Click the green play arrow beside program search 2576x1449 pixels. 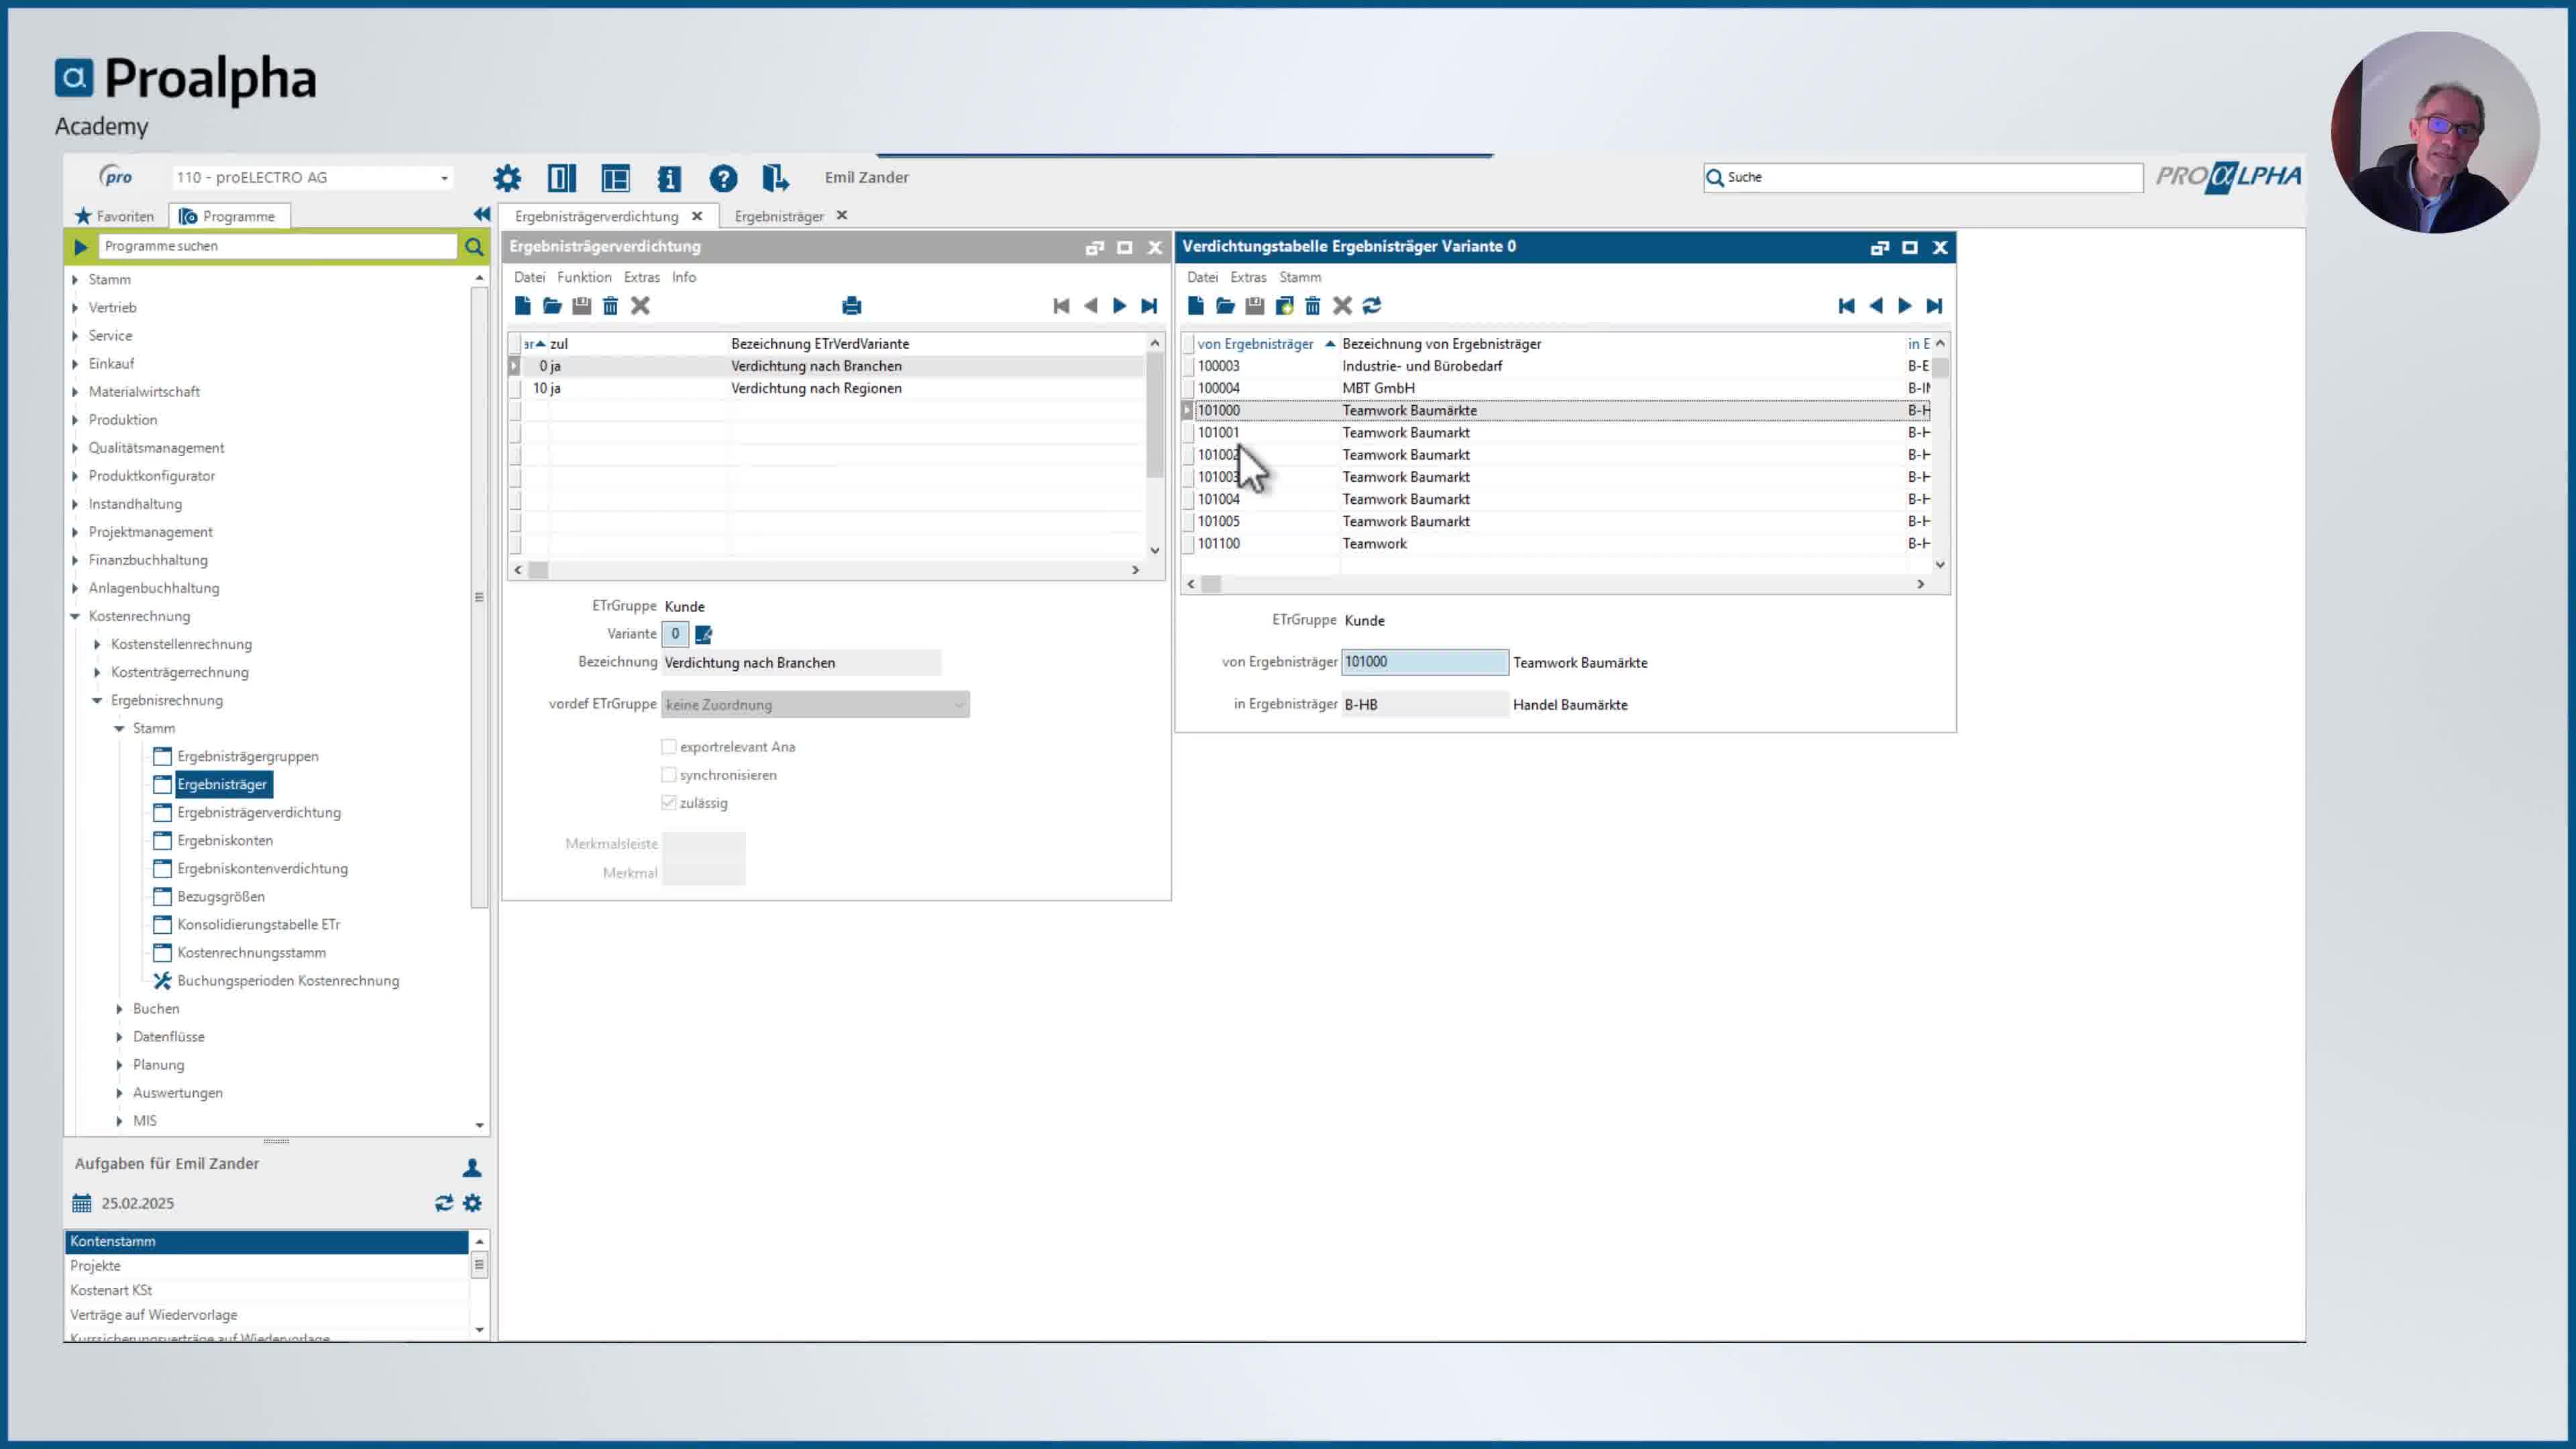pyautogui.click(x=81, y=246)
